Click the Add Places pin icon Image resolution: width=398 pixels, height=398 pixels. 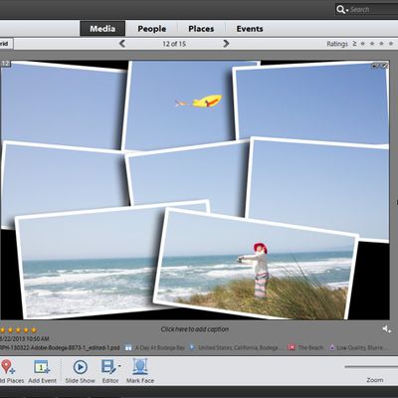pos(7,367)
